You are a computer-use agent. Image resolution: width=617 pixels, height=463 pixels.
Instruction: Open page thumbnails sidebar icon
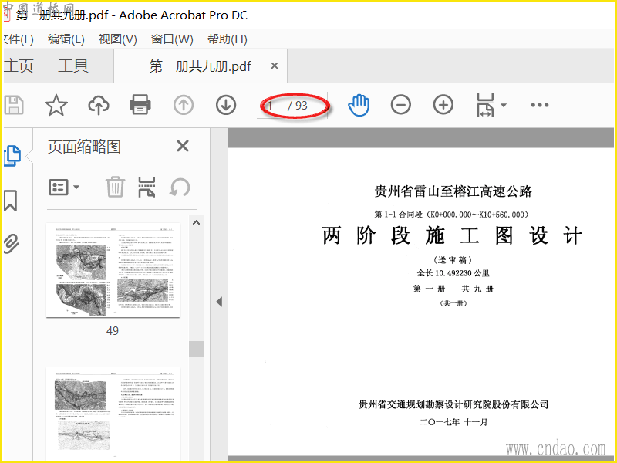pyautogui.click(x=12, y=156)
